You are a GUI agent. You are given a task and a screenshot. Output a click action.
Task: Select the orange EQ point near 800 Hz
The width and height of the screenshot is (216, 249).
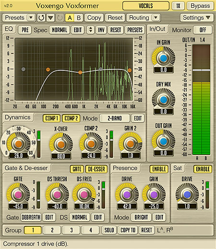[80, 72]
